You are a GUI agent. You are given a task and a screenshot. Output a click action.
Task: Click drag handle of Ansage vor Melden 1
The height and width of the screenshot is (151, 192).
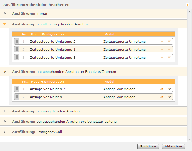point(17,97)
